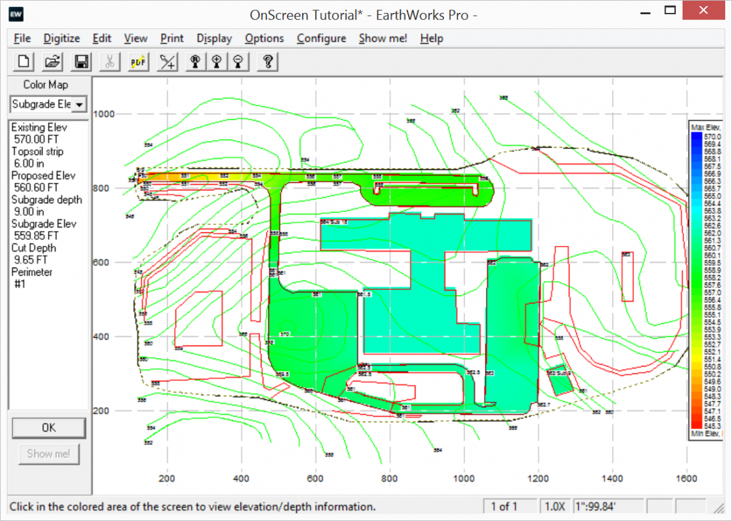Open the Display menu

tap(213, 39)
